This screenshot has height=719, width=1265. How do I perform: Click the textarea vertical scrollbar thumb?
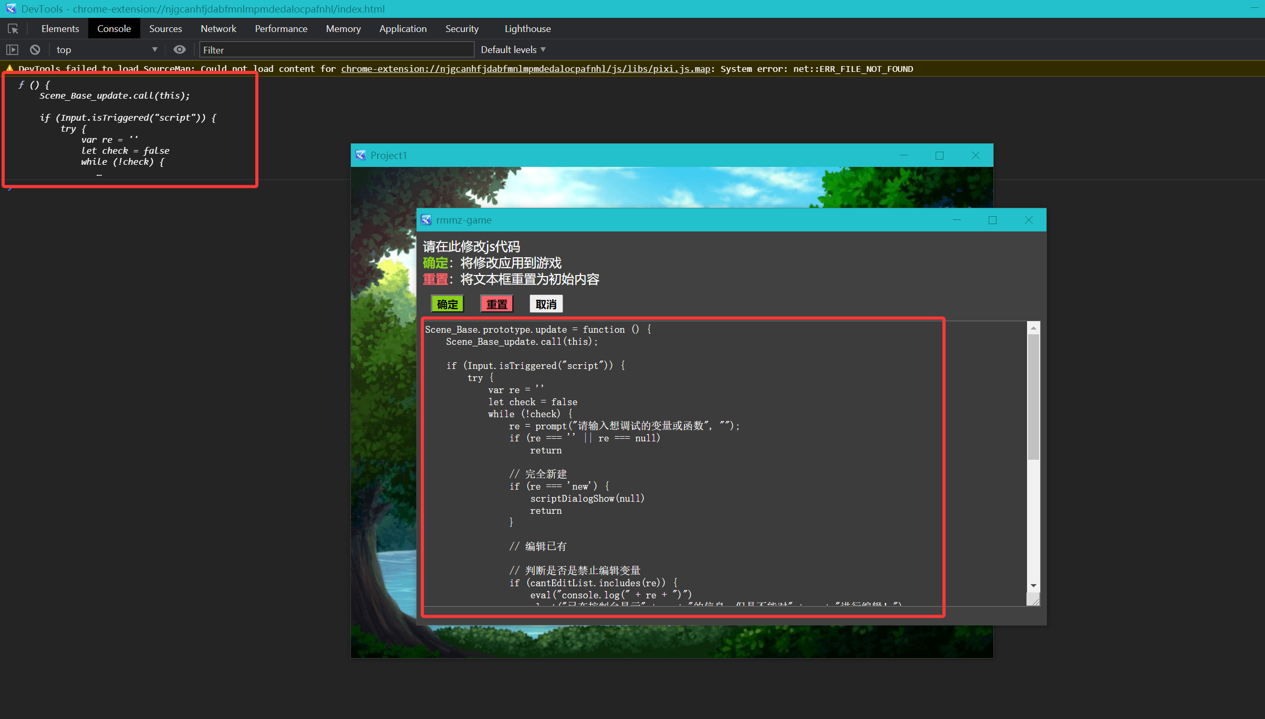1033,397
